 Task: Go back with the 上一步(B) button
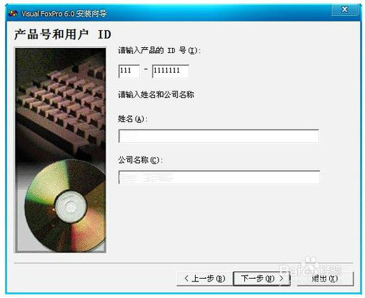(x=205, y=279)
